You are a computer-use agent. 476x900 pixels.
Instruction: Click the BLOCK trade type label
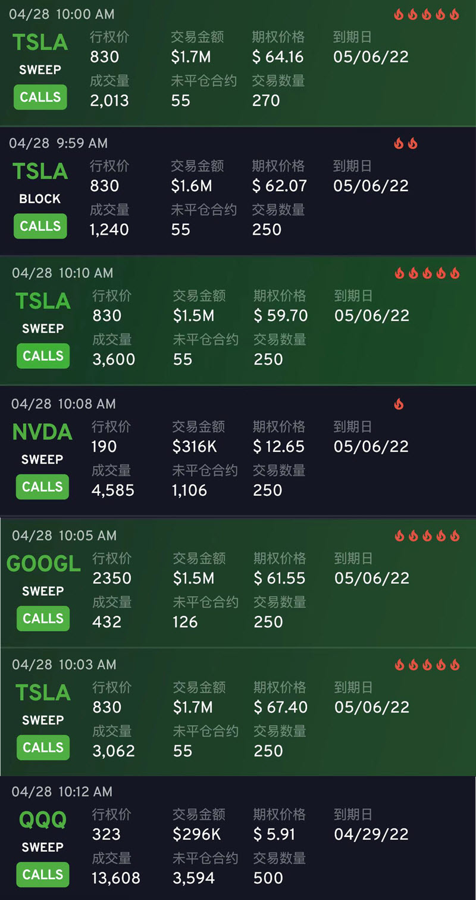40,199
